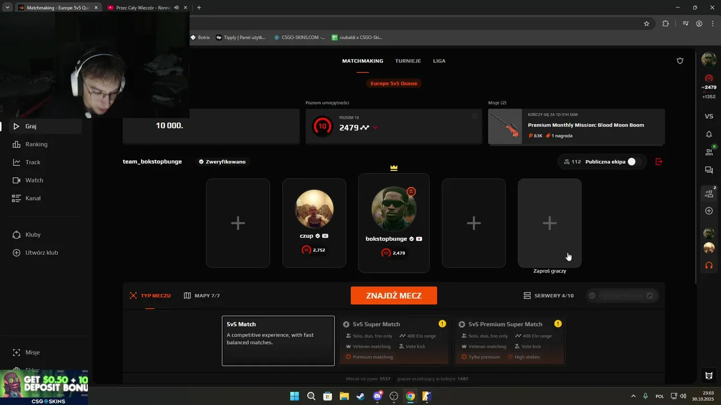
Task: Click the crown icon above bokstopbunge
Action: click(394, 168)
